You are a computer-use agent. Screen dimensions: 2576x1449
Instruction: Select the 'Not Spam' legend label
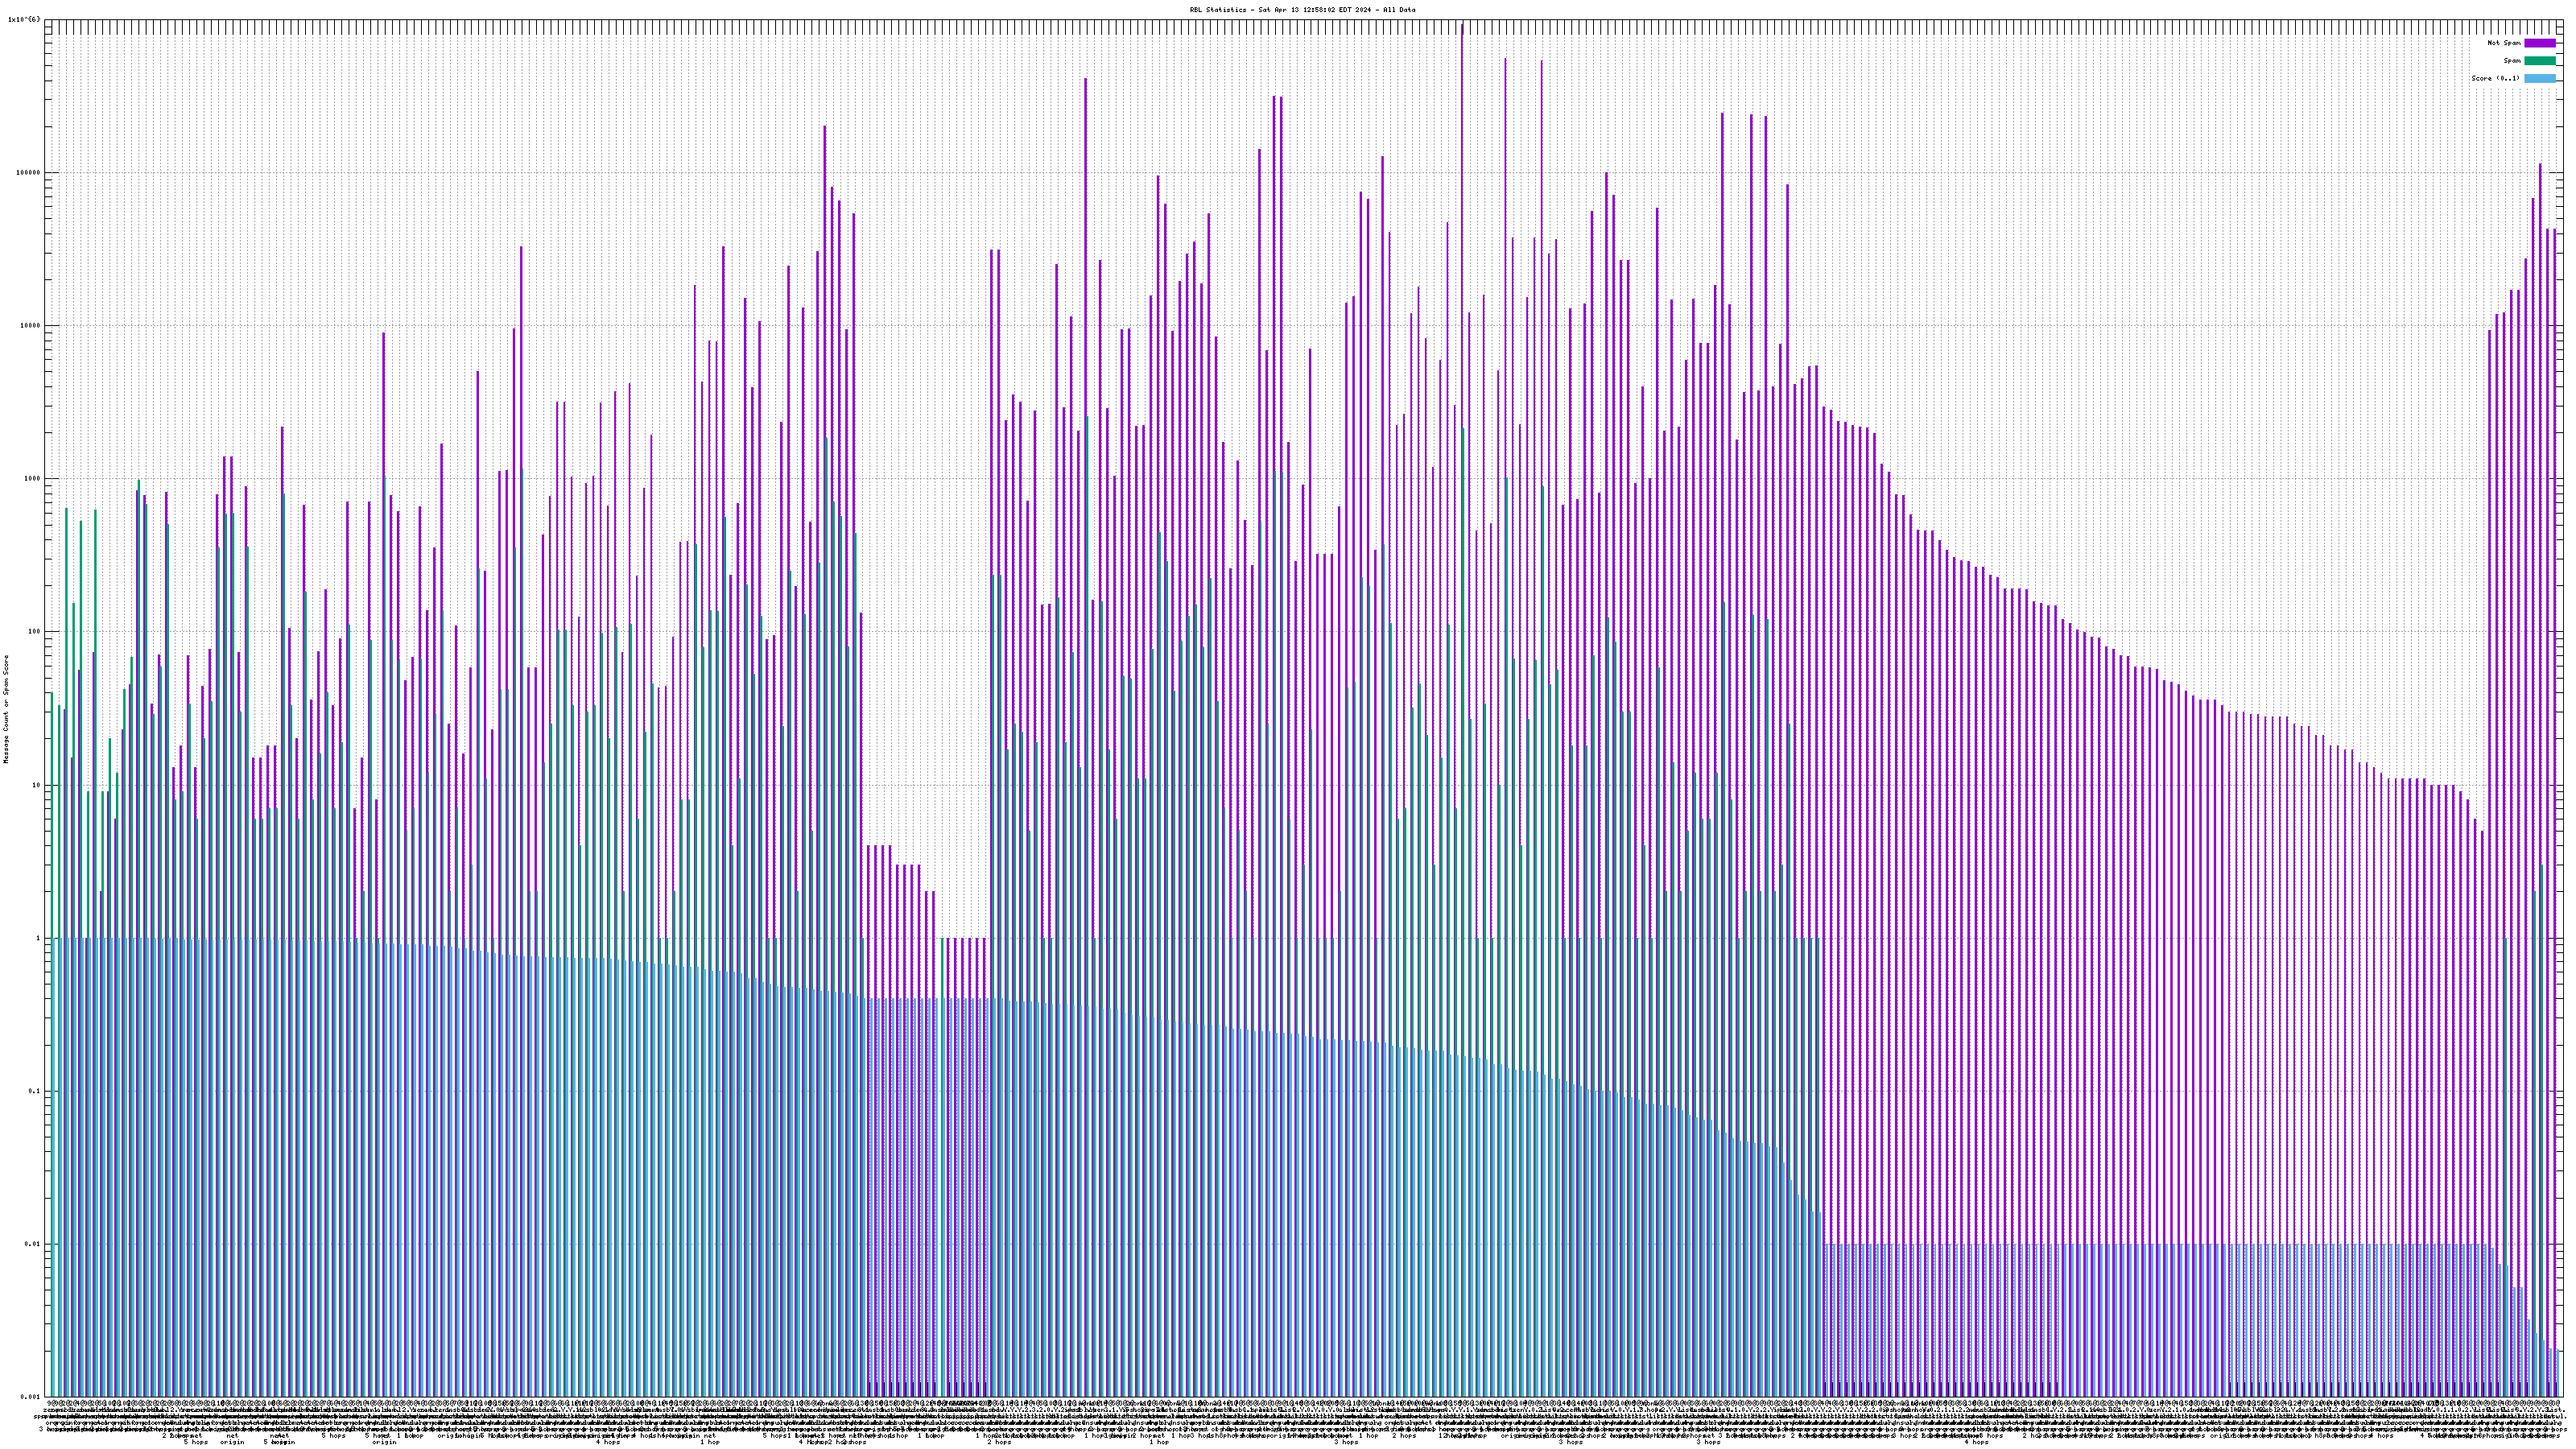click(x=2504, y=43)
